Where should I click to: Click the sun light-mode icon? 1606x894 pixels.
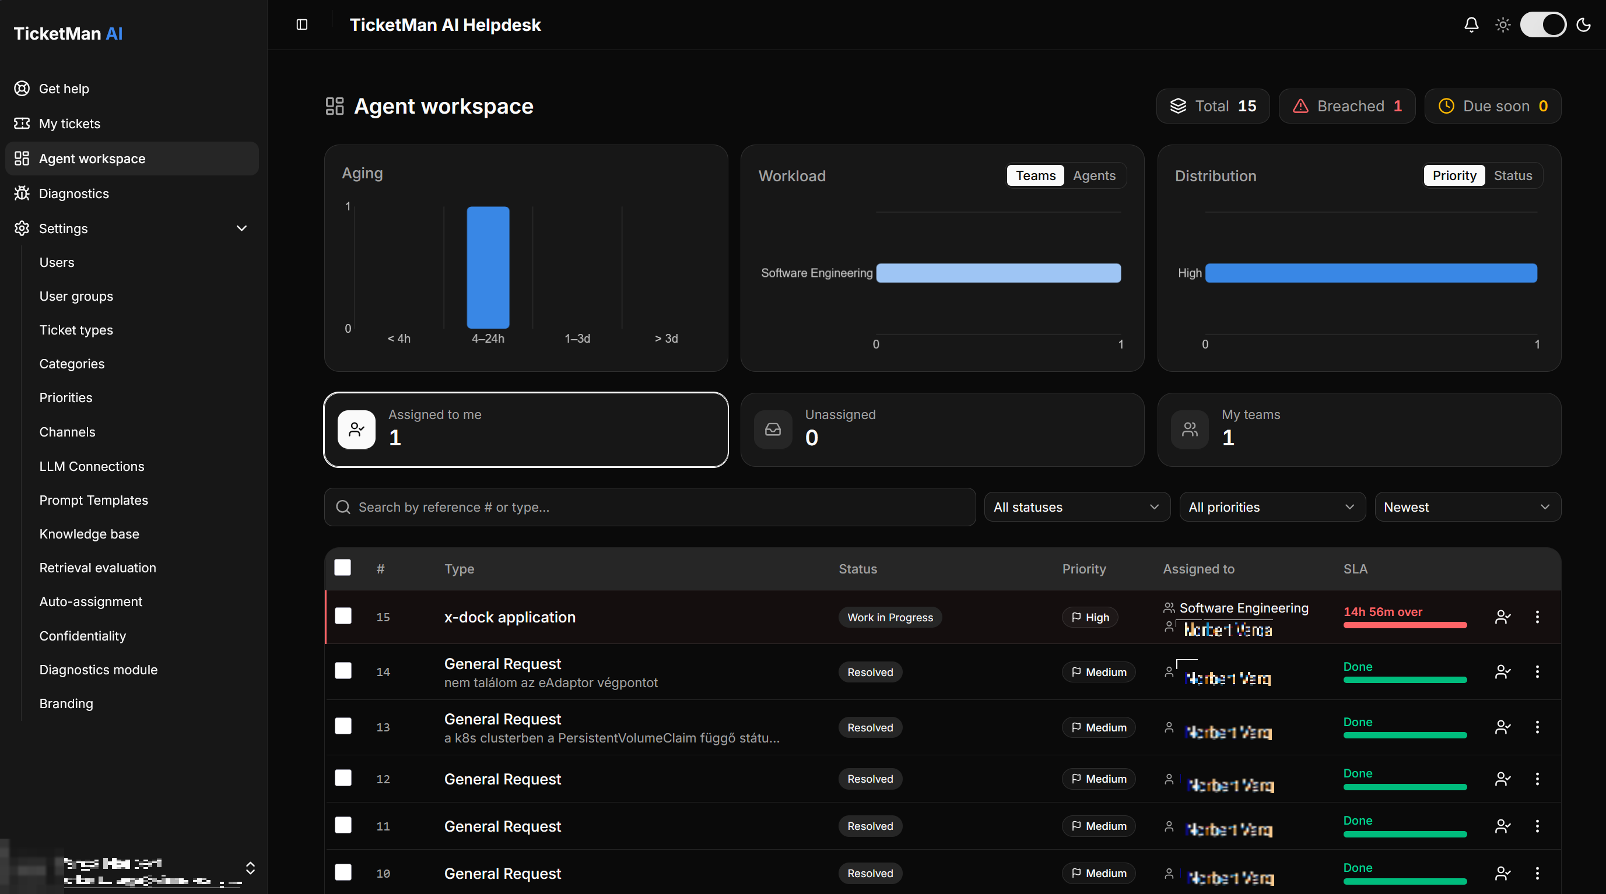(x=1503, y=25)
